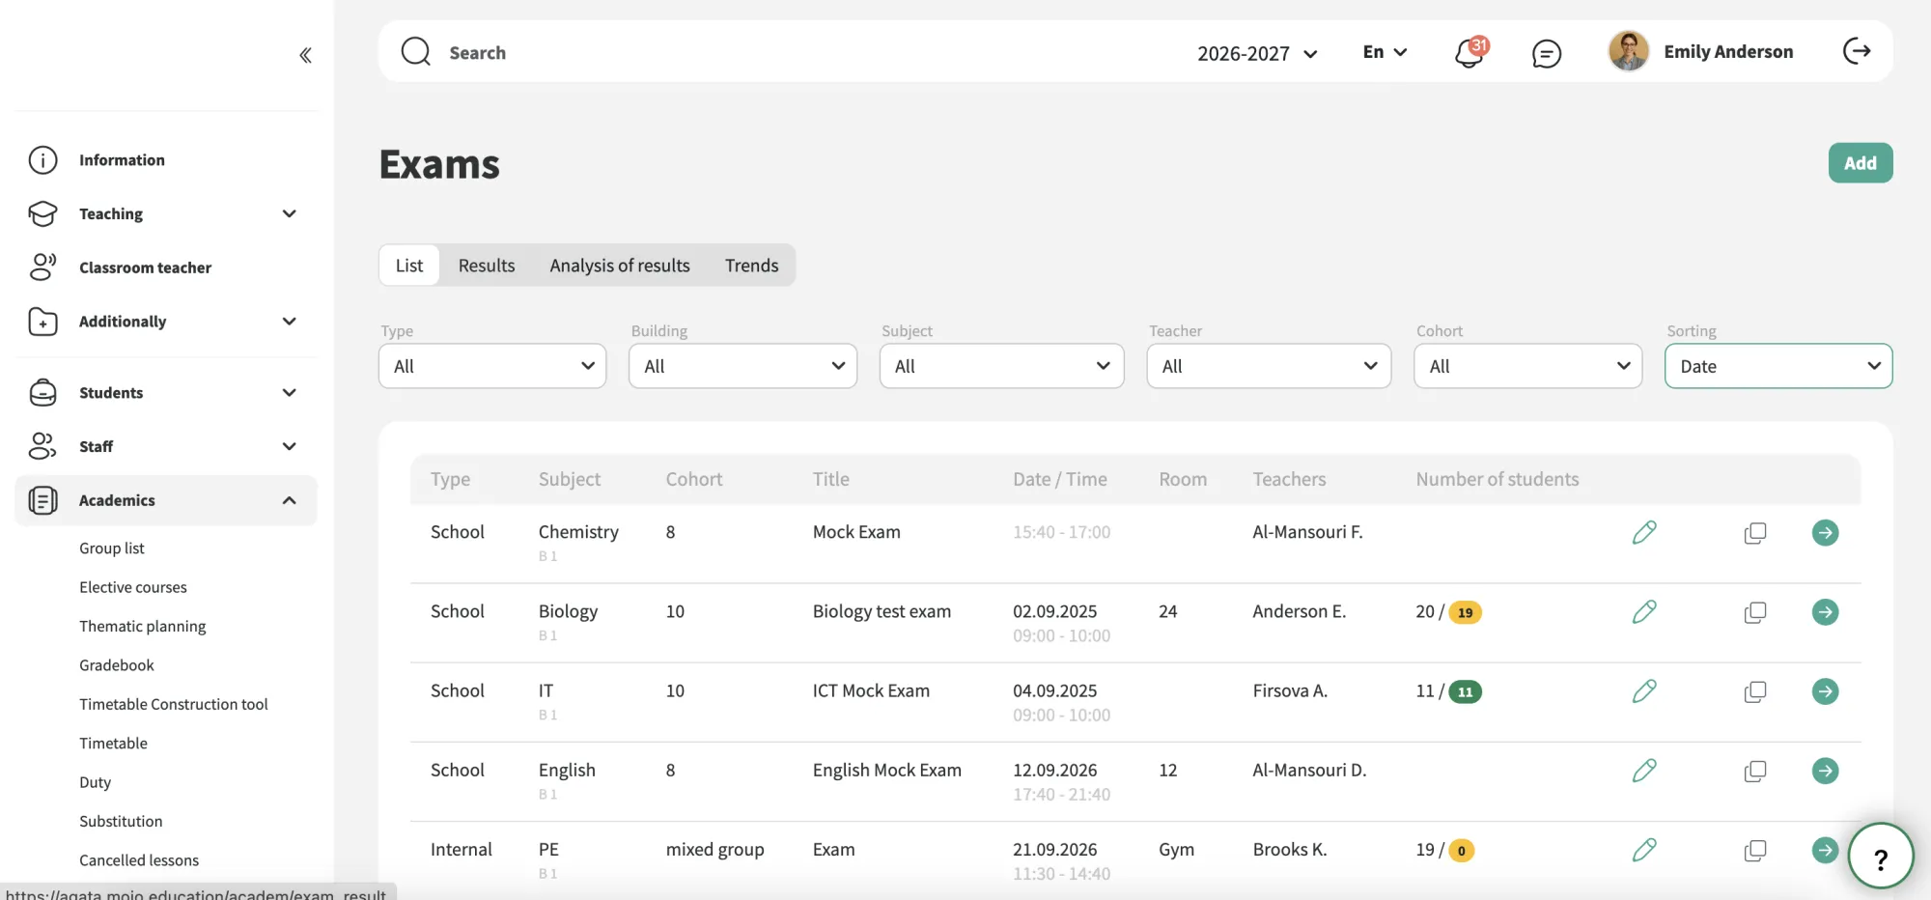Duplicate the ICT Mock Exam
The width and height of the screenshot is (1931, 900).
1755,691
